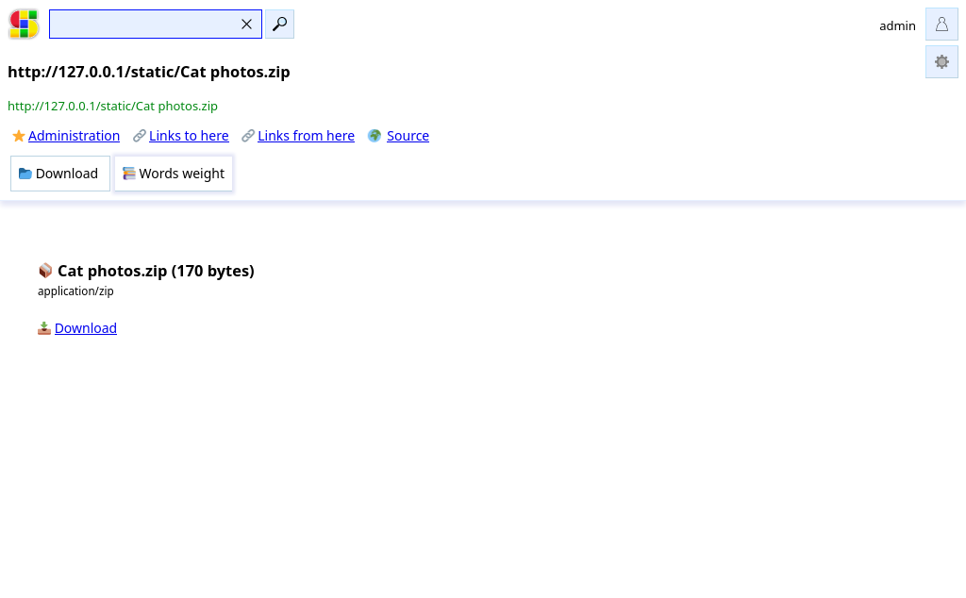Click the blue Download link under the file
Image resolution: width=966 pixels, height=598 pixels.
[86, 328]
